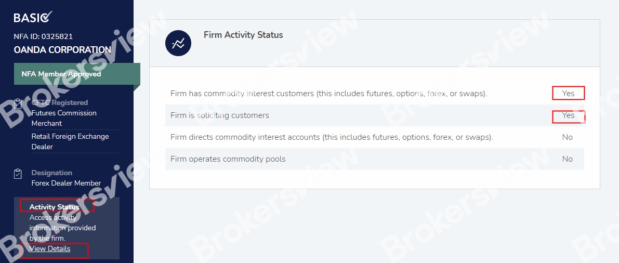Select Retail Foreign Exchange Dealer entry

[x=70, y=141]
